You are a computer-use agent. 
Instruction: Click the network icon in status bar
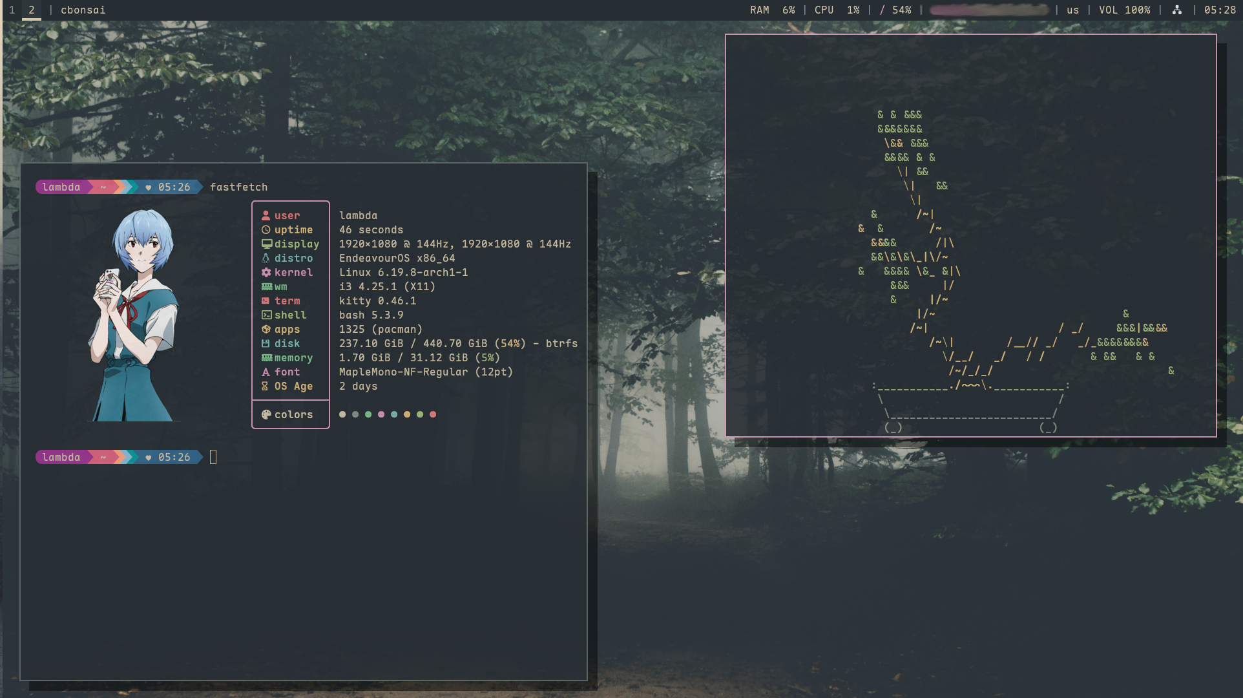[1176, 10]
